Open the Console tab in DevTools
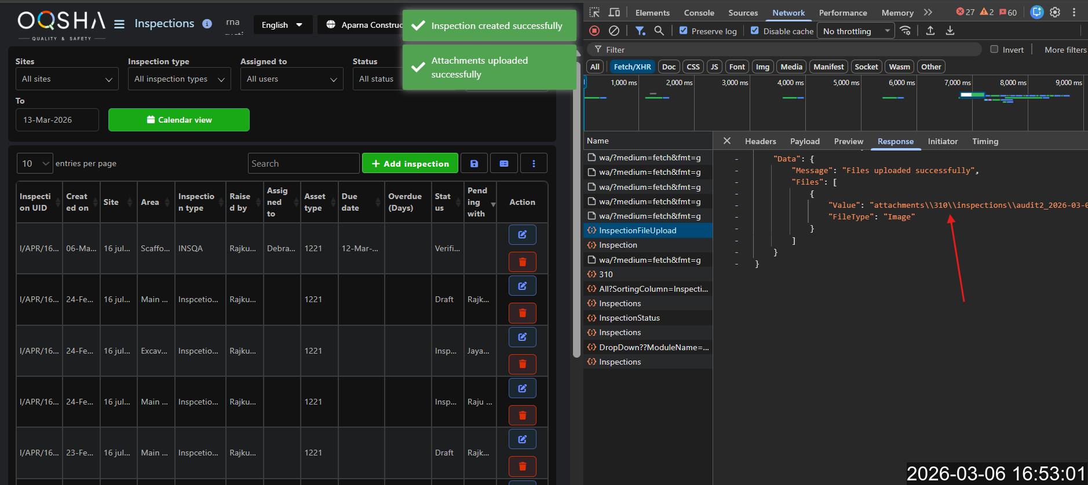1088x485 pixels. [699, 13]
